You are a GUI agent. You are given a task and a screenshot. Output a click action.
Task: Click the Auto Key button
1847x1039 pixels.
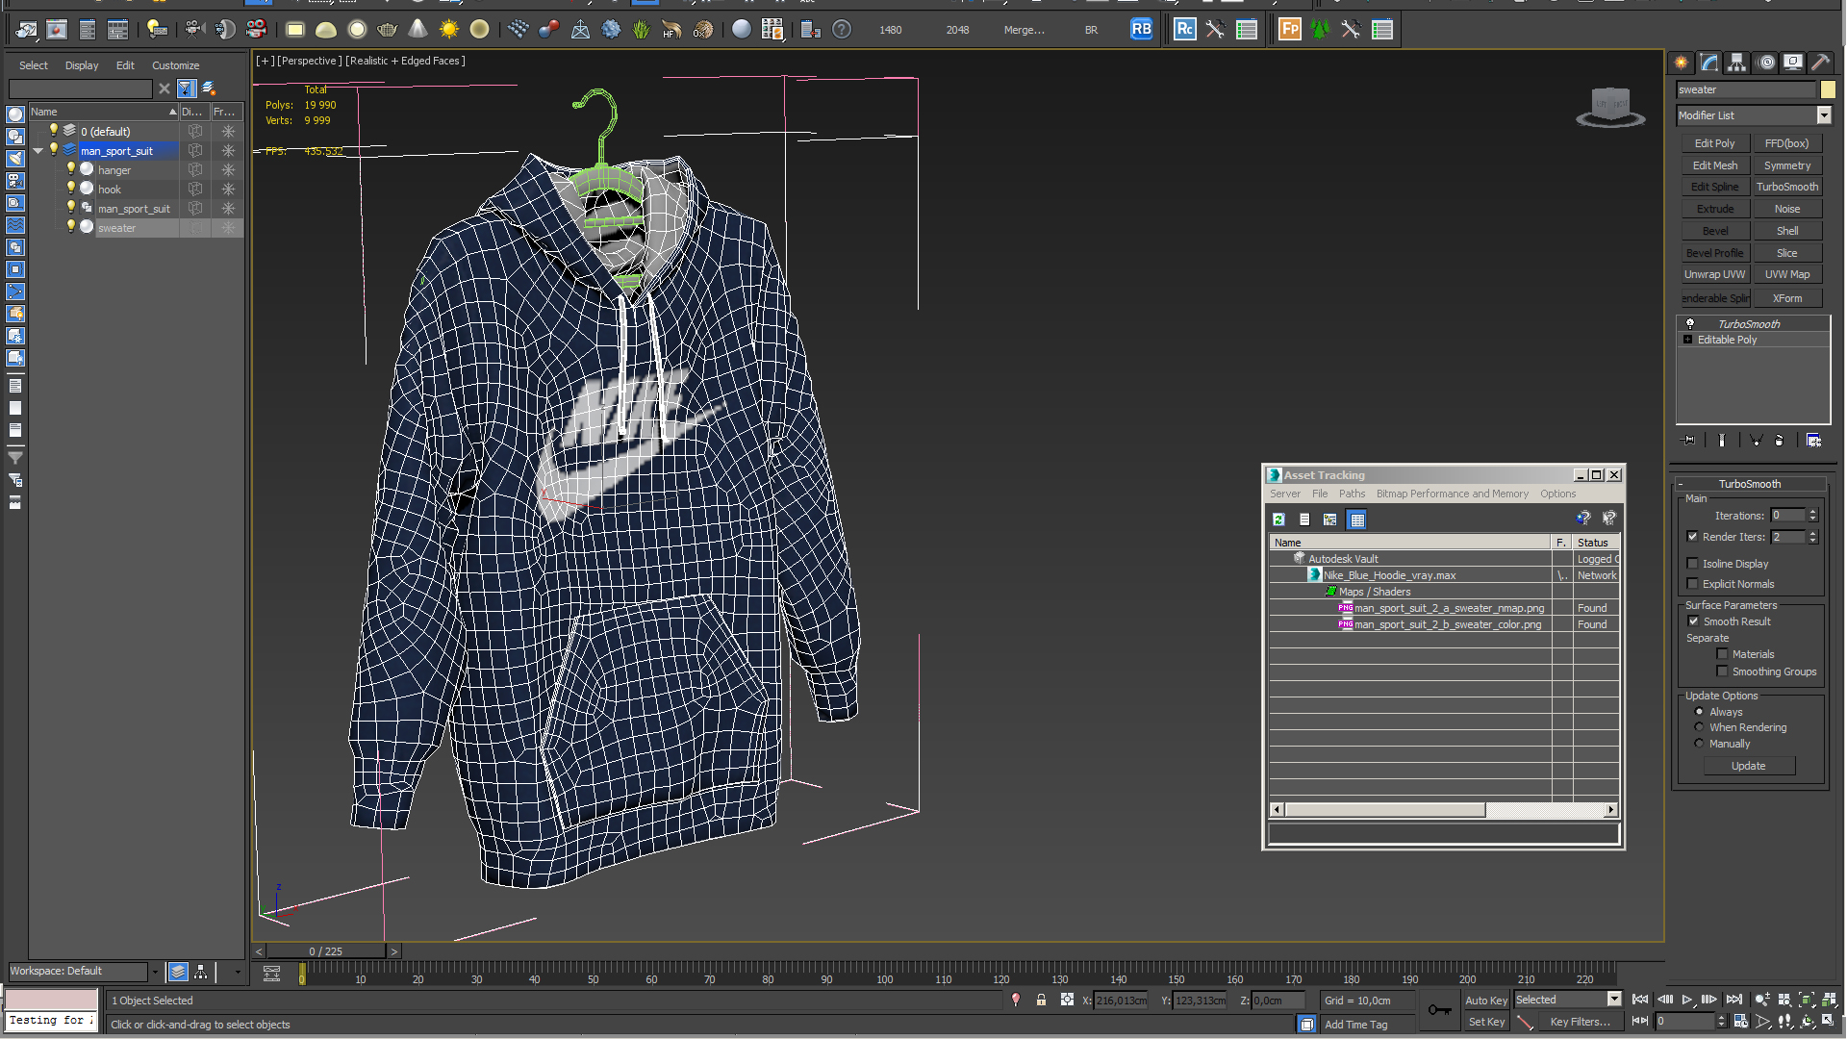pyautogui.click(x=1486, y=1001)
